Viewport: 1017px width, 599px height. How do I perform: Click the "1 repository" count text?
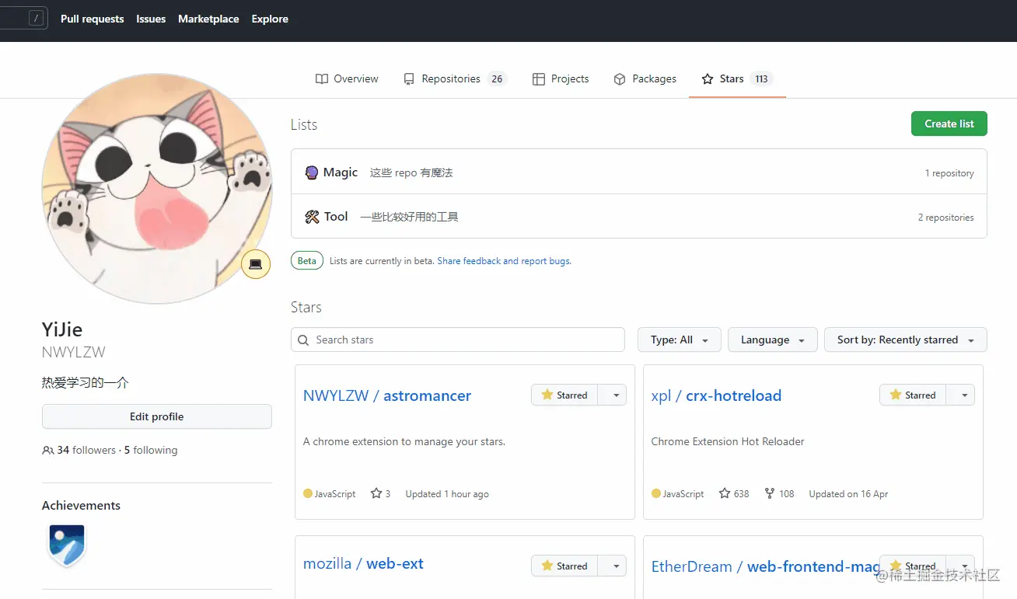(949, 173)
